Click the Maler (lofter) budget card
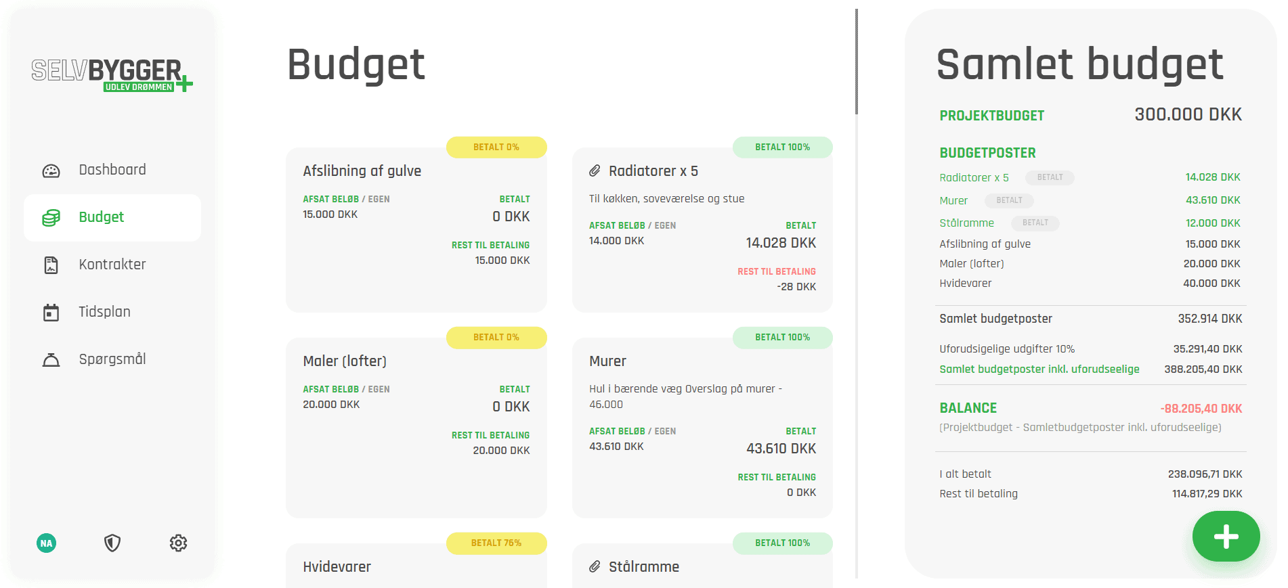The width and height of the screenshot is (1288, 588). coord(416,428)
